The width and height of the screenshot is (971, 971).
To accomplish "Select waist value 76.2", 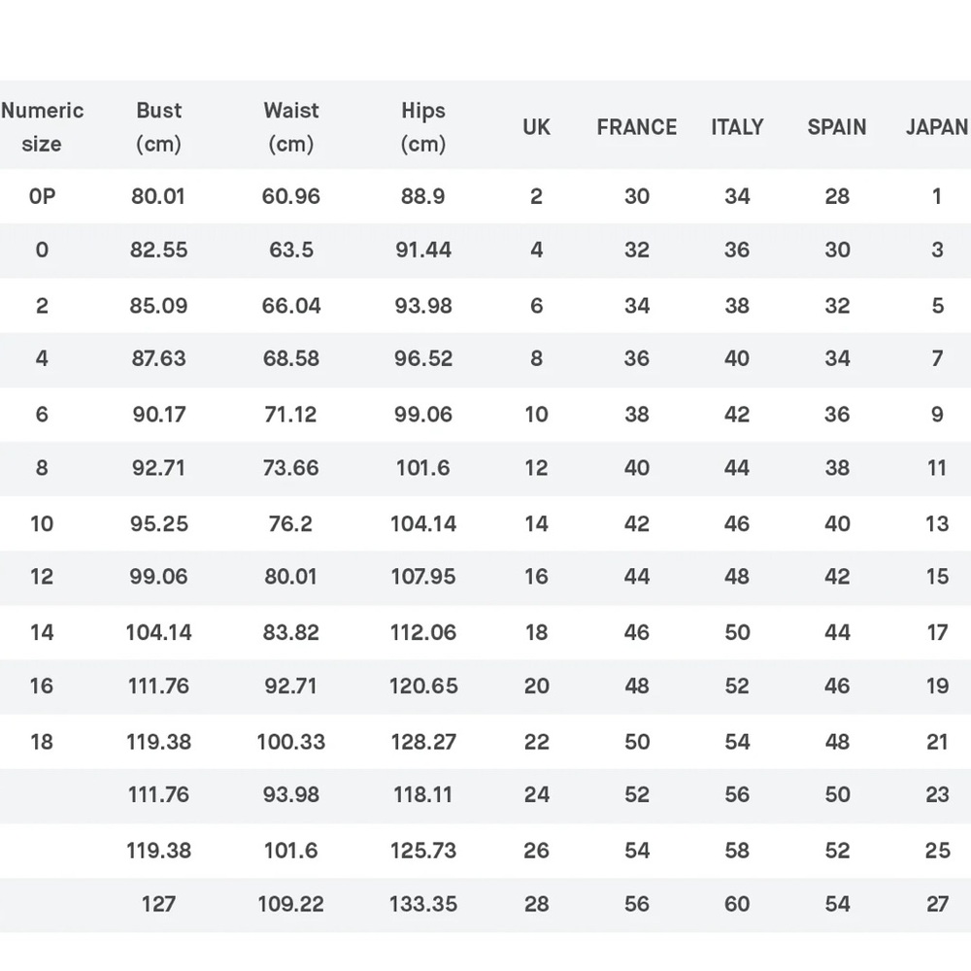I will point(290,524).
